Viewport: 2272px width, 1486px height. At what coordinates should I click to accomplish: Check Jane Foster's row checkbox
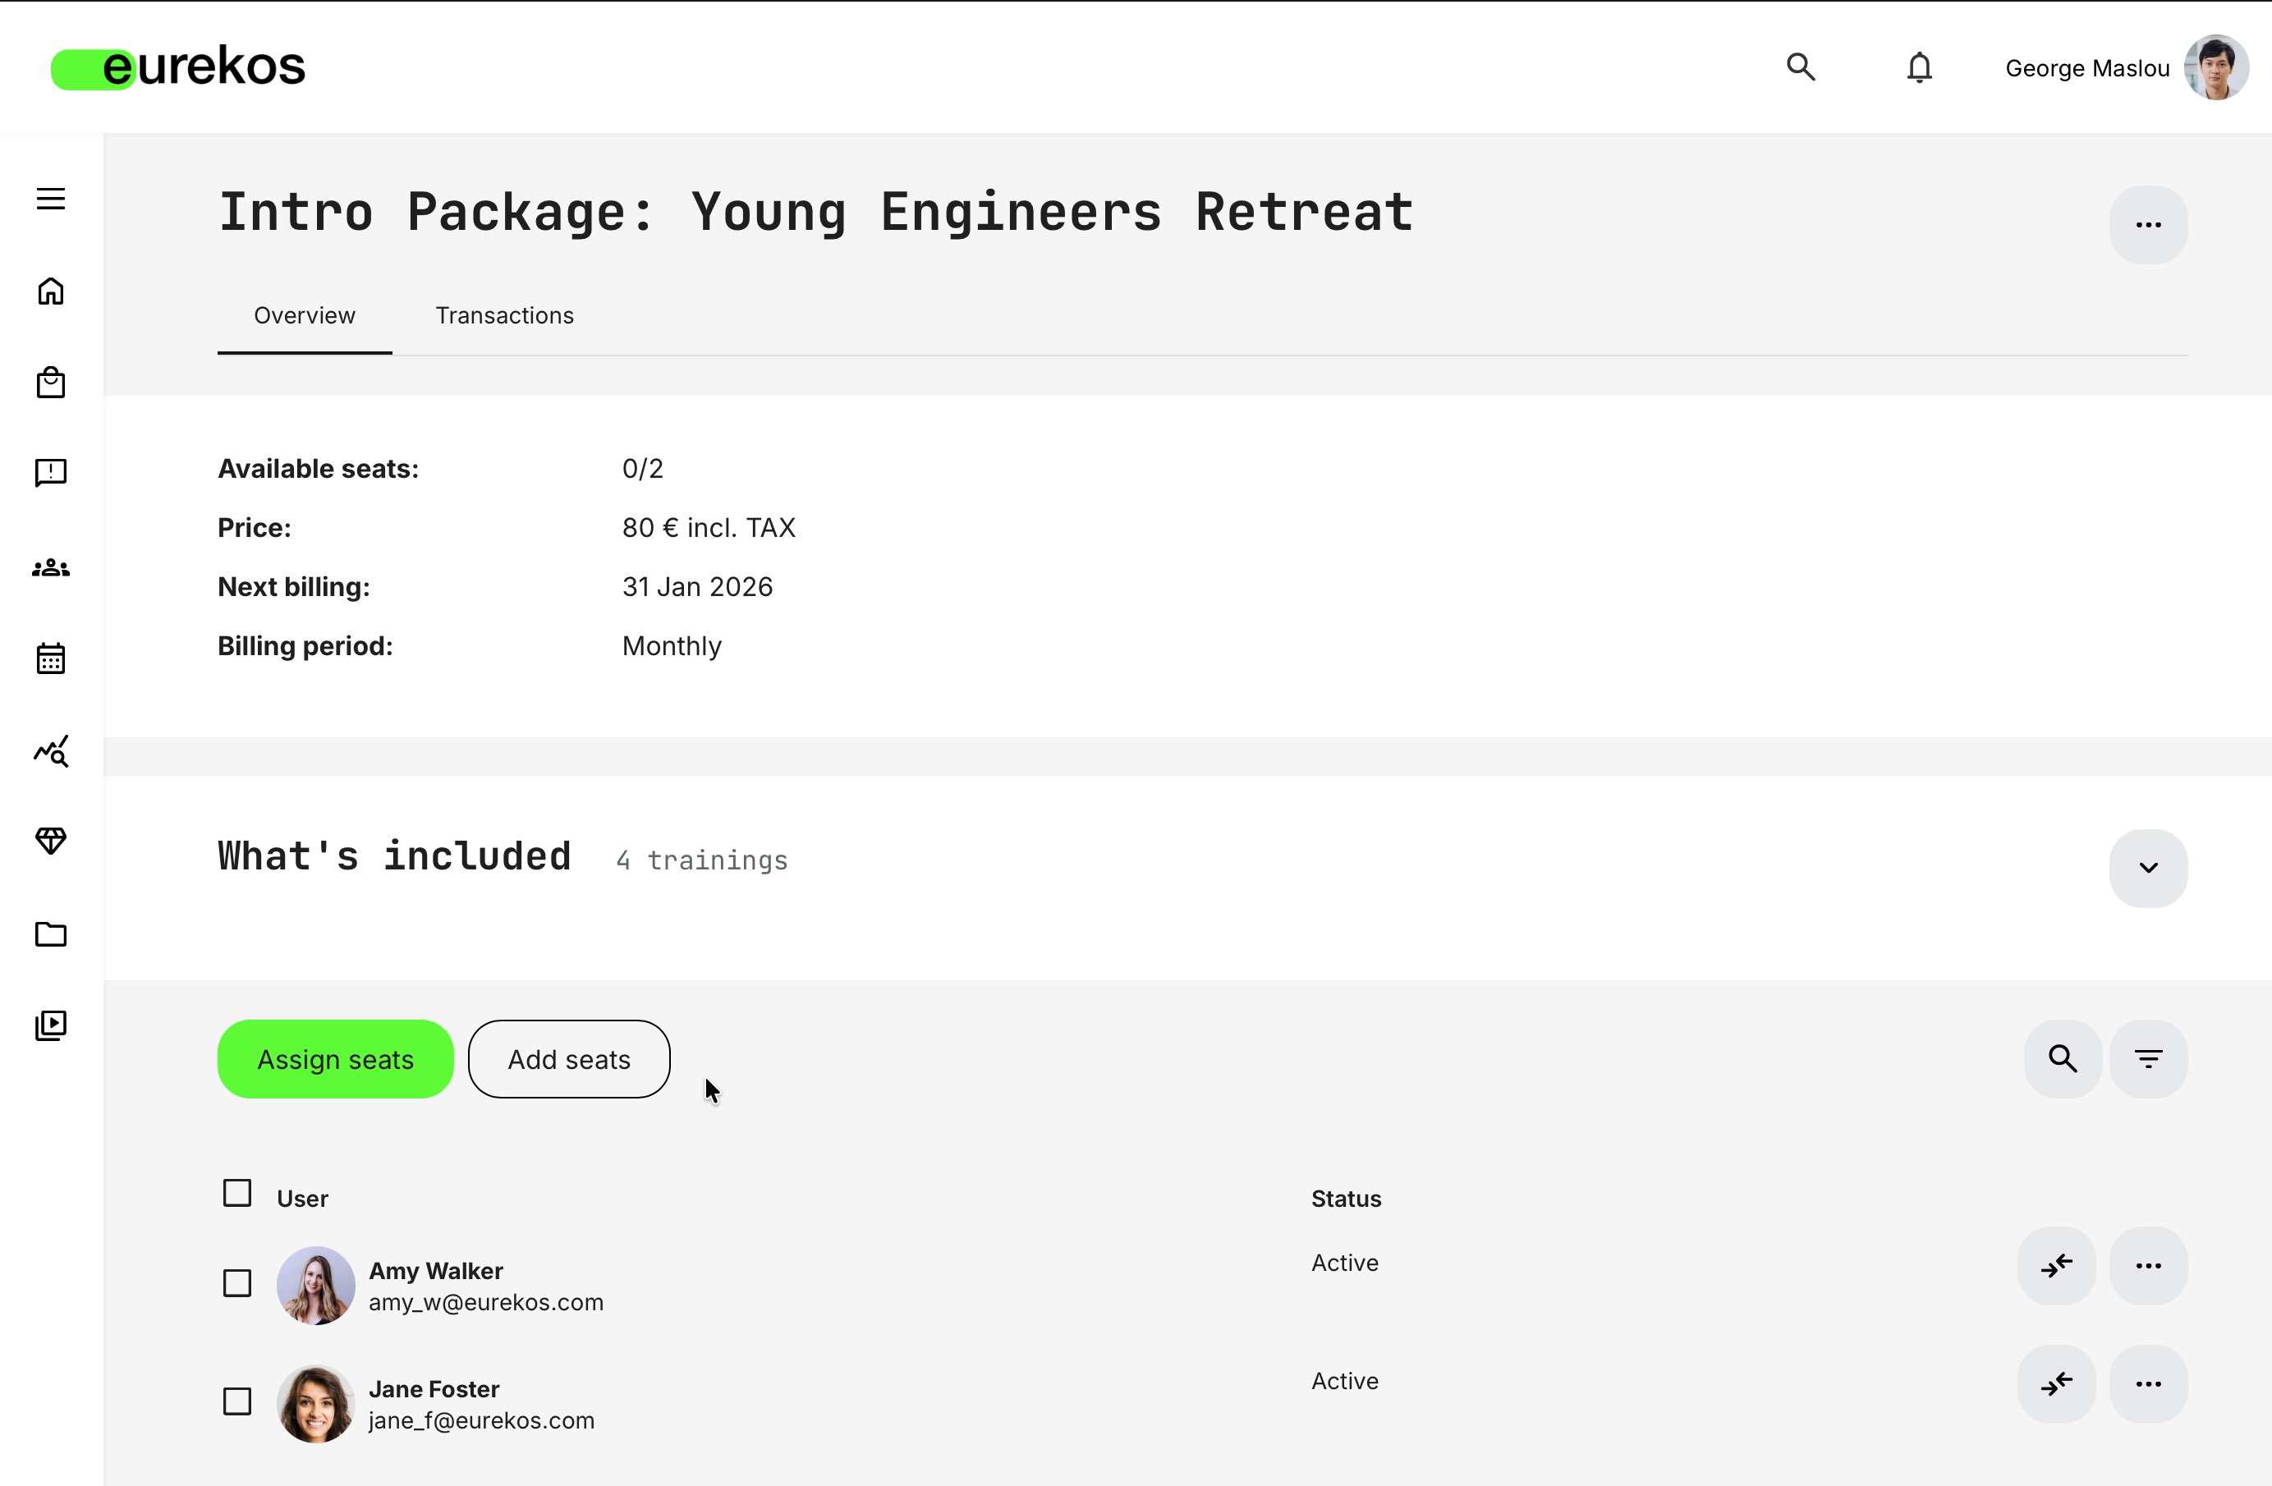(236, 1401)
